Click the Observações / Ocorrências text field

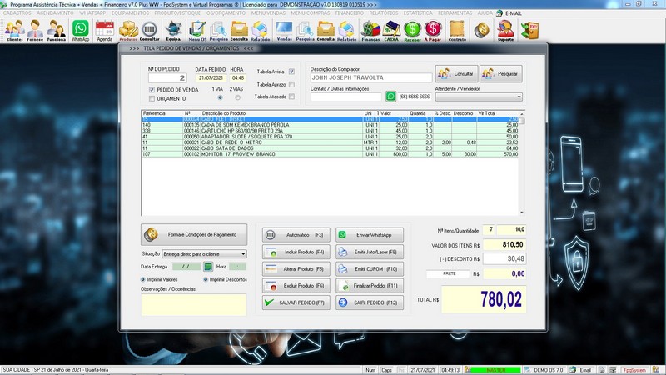click(193, 304)
